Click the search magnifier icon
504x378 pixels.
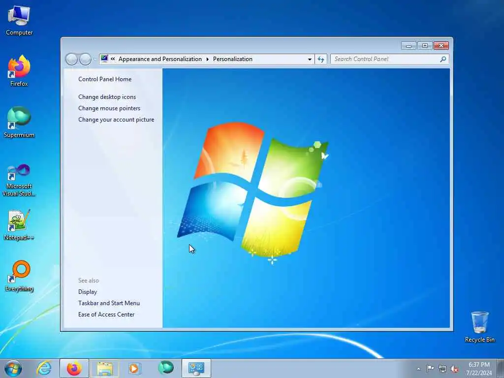click(x=443, y=59)
